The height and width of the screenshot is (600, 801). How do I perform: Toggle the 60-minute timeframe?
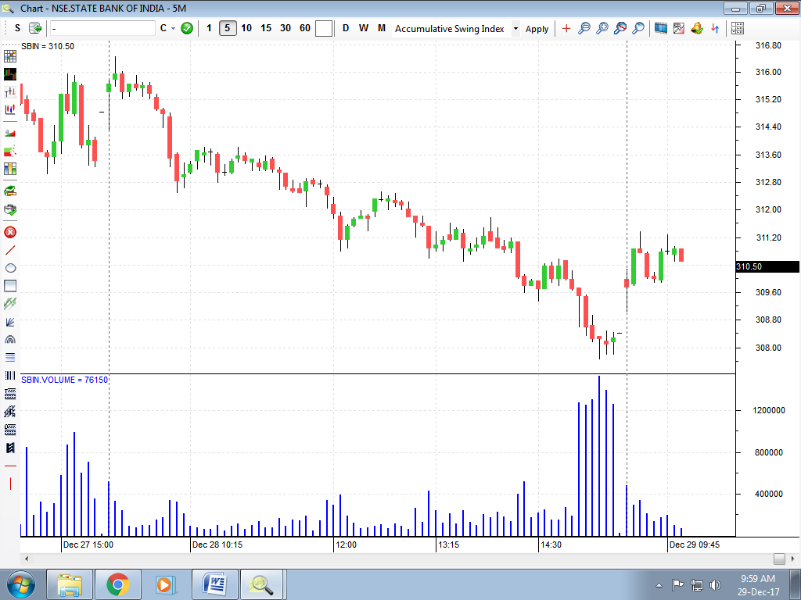coord(304,28)
